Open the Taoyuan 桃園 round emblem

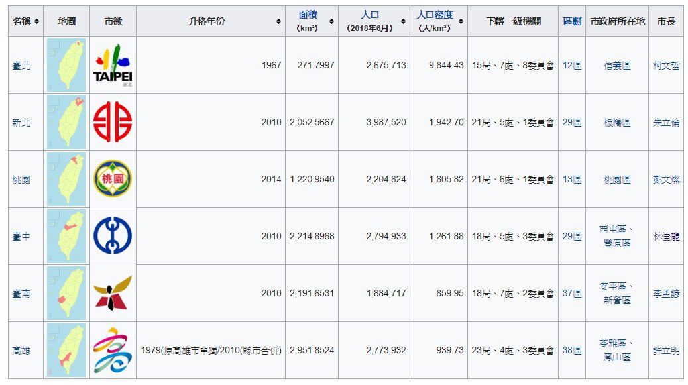(113, 178)
